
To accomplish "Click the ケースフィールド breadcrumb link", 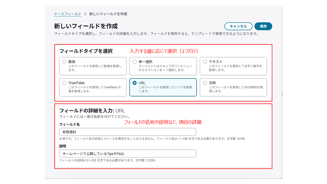I will (x=67, y=14).
